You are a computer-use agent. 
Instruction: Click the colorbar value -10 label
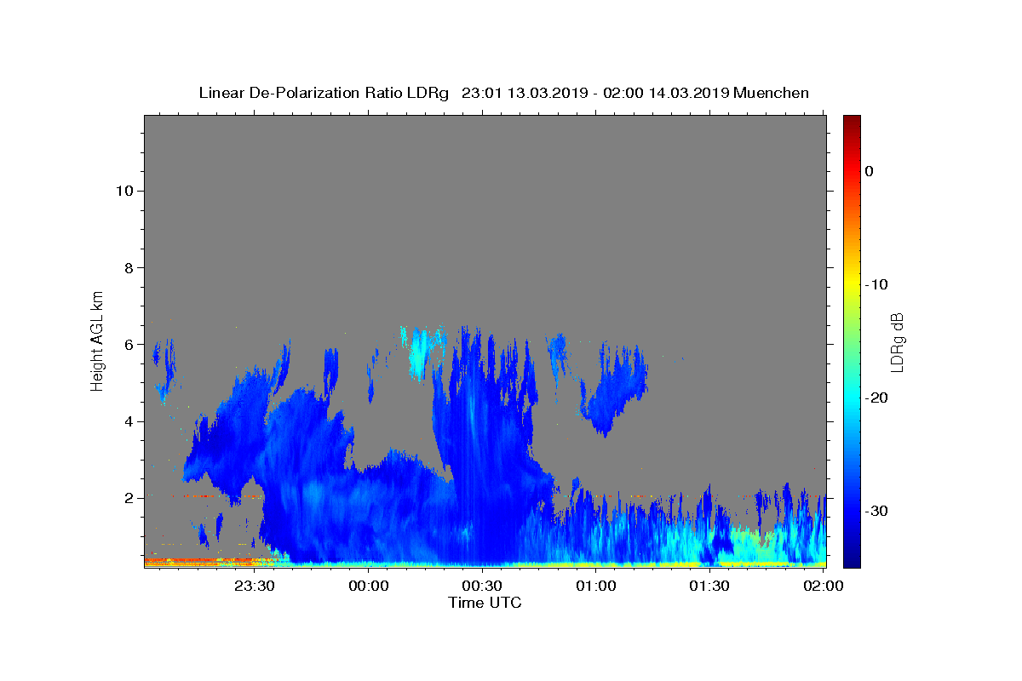pyautogui.click(x=876, y=284)
